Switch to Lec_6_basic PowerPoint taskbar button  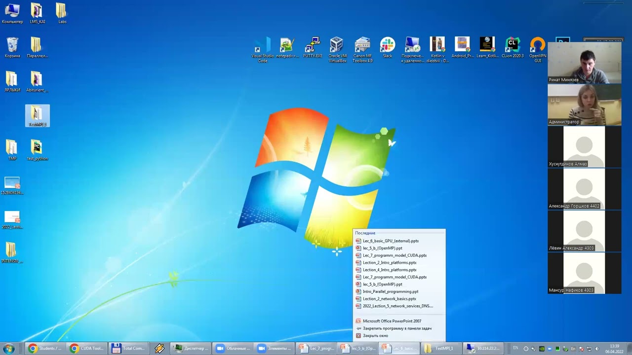click(x=399, y=349)
